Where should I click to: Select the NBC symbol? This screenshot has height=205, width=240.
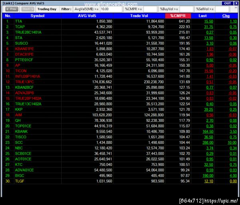pos(19,148)
